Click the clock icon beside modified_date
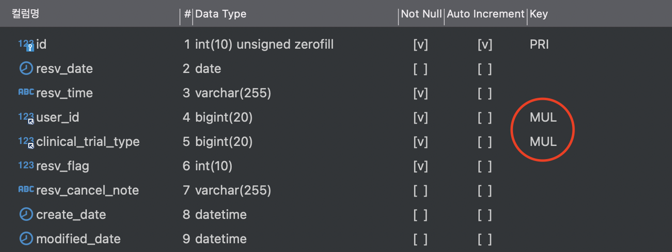The width and height of the screenshot is (672, 252). [26, 238]
